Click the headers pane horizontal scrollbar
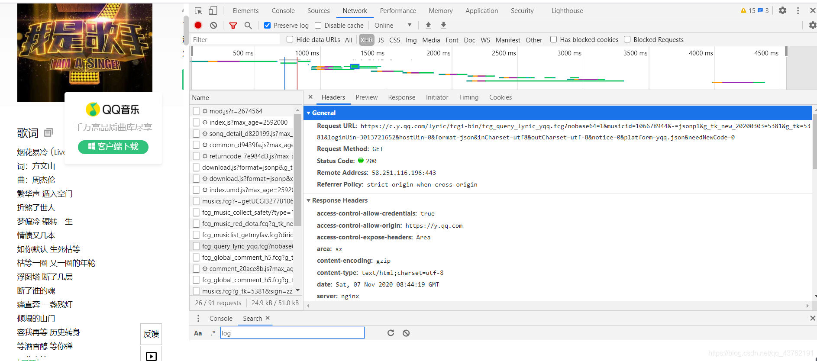Screen dimensions: 817x361 pos(557,306)
